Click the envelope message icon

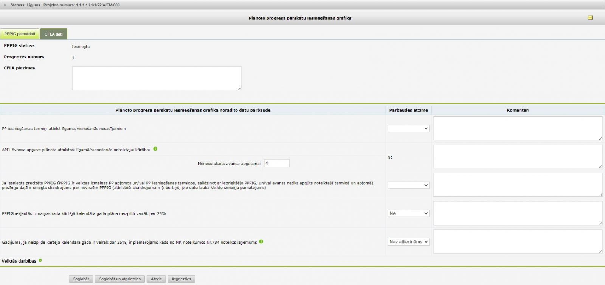(590, 18)
